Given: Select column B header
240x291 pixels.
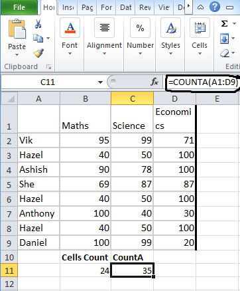Looking at the screenshot, I should 86,98.
